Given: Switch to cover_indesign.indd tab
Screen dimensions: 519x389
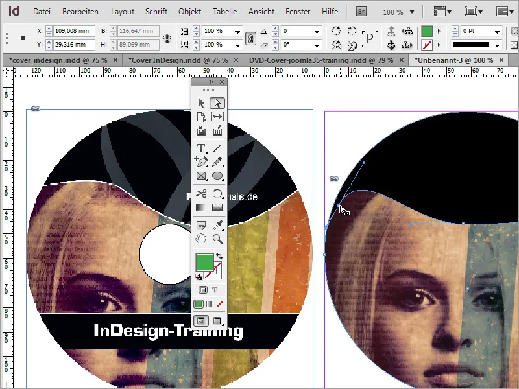Looking at the screenshot, I should coord(63,60).
